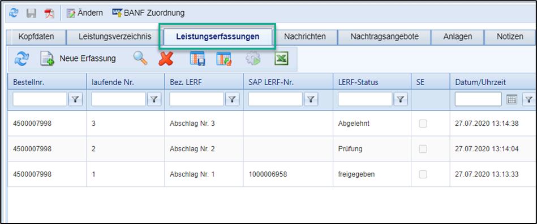Click the magnifying glass search icon
The height and width of the screenshot is (224, 537).
140,59
